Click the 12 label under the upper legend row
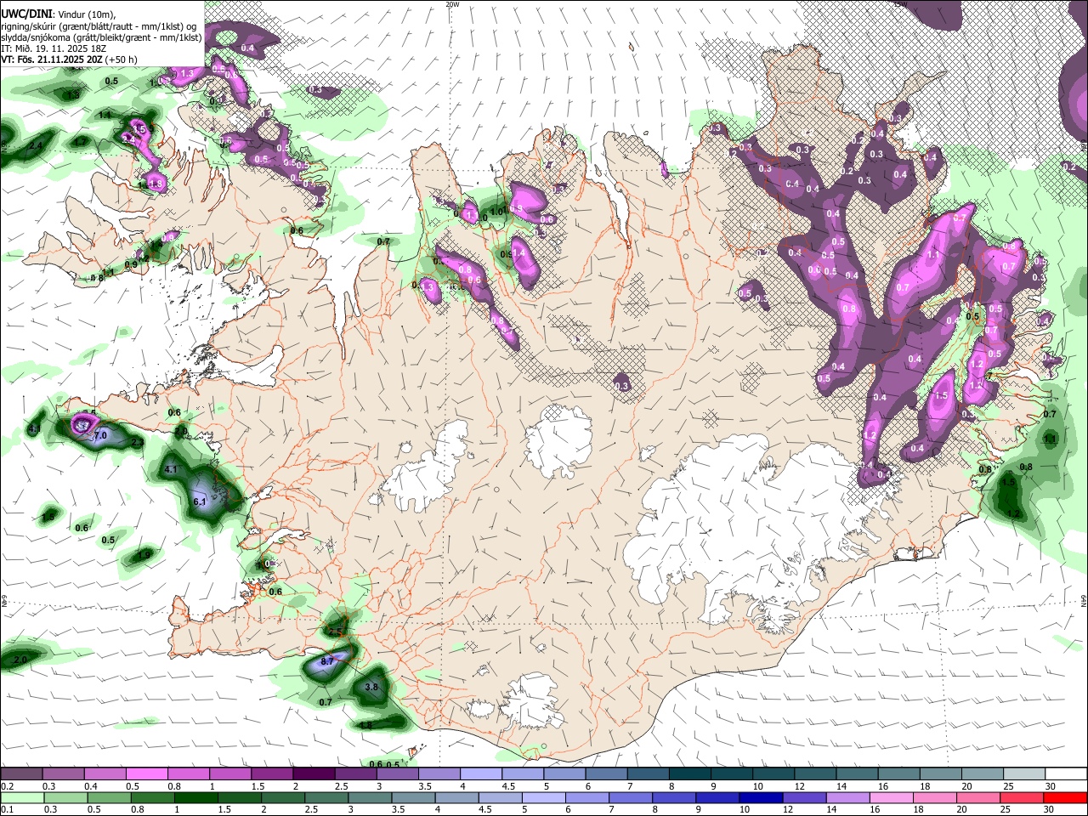 click(x=799, y=786)
